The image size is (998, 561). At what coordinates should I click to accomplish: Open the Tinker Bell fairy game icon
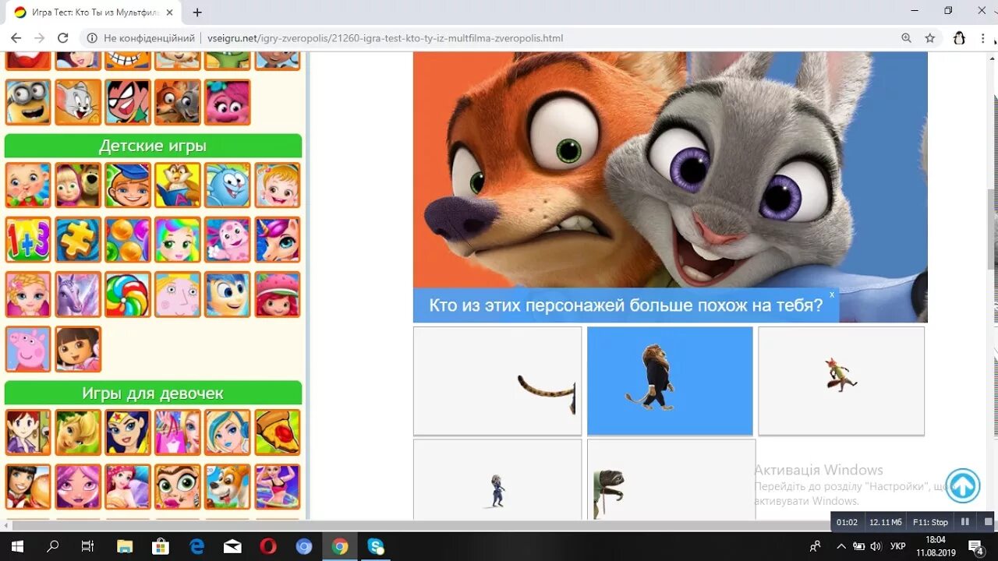(x=78, y=432)
